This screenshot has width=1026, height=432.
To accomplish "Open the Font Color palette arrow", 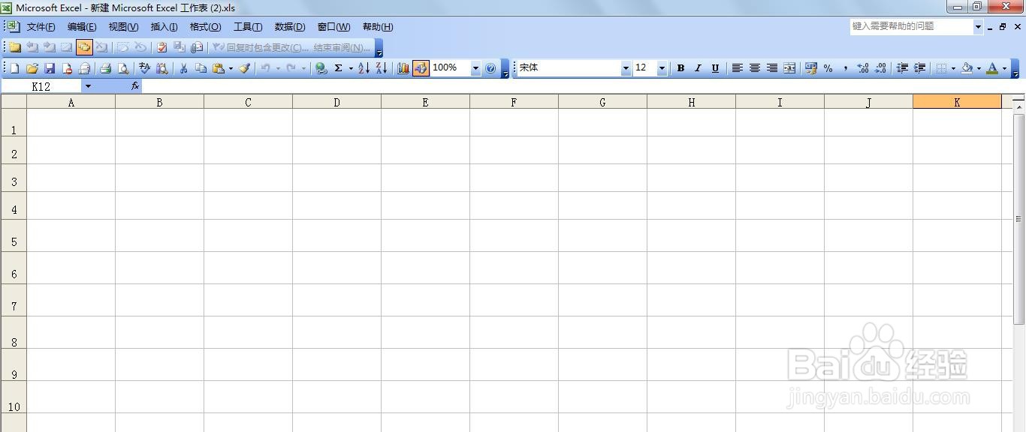I will 1004,68.
